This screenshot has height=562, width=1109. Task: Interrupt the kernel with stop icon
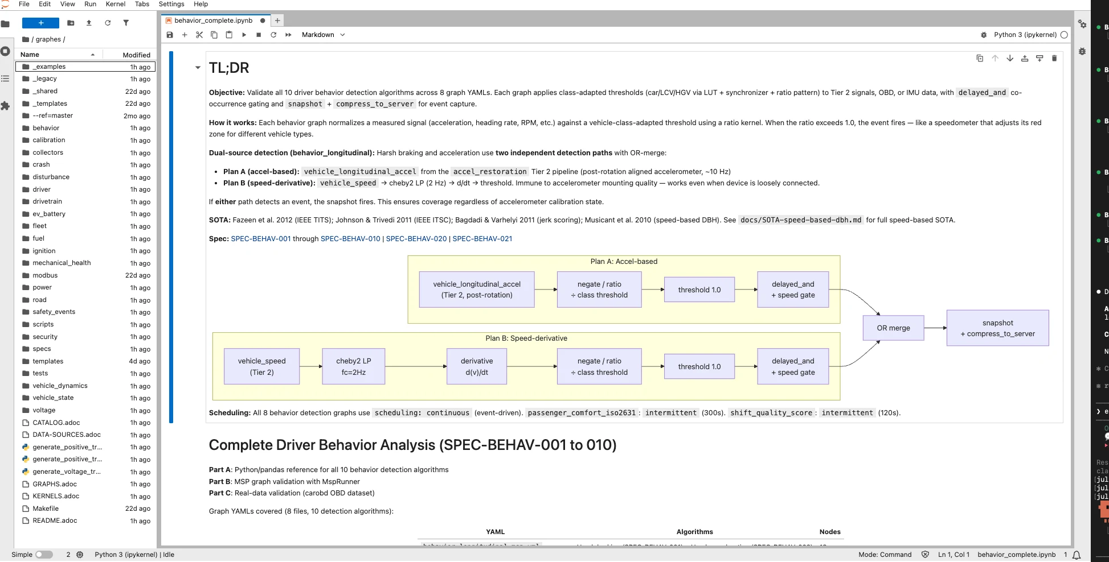coord(259,35)
